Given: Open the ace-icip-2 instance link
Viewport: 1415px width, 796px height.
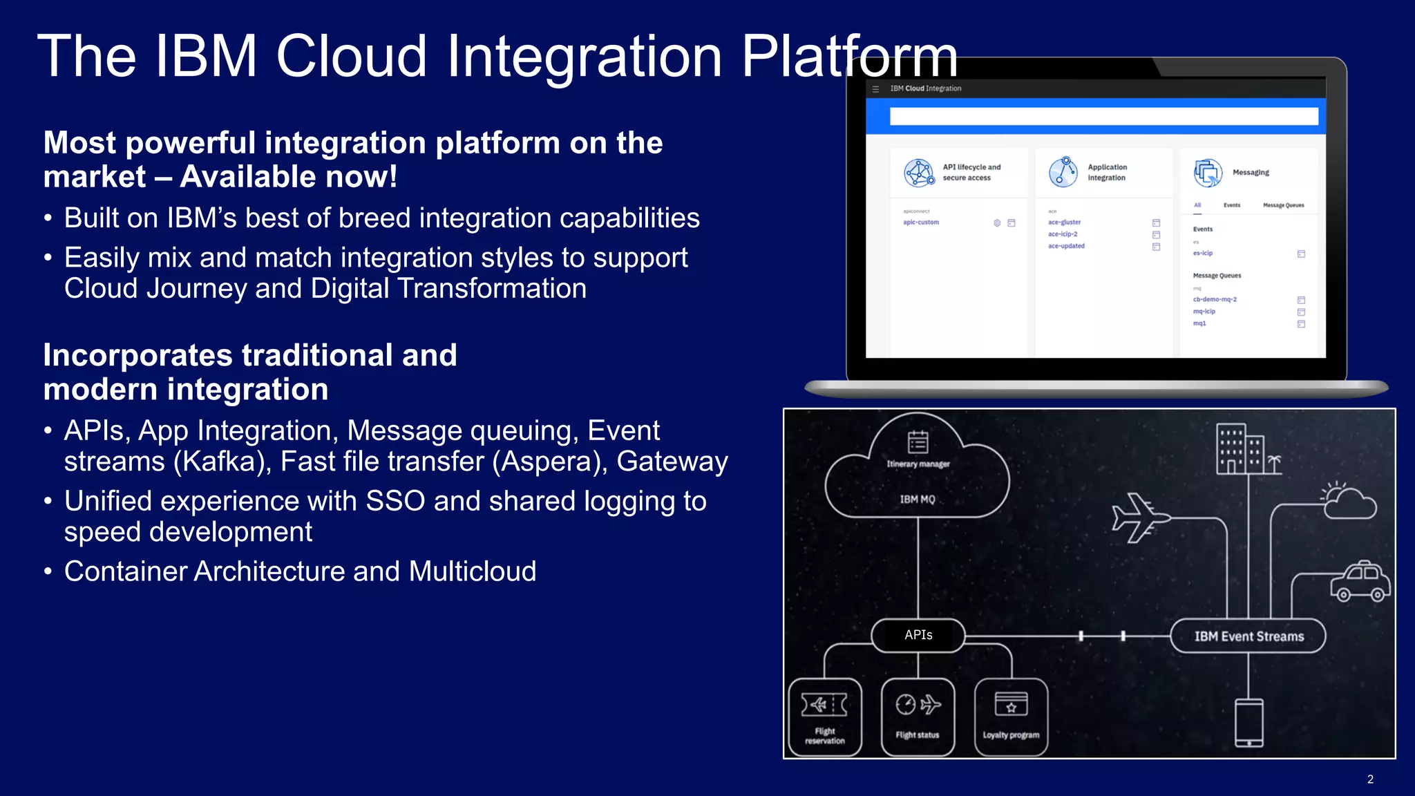Looking at the screenshot, I should (x=1063, y=234).
